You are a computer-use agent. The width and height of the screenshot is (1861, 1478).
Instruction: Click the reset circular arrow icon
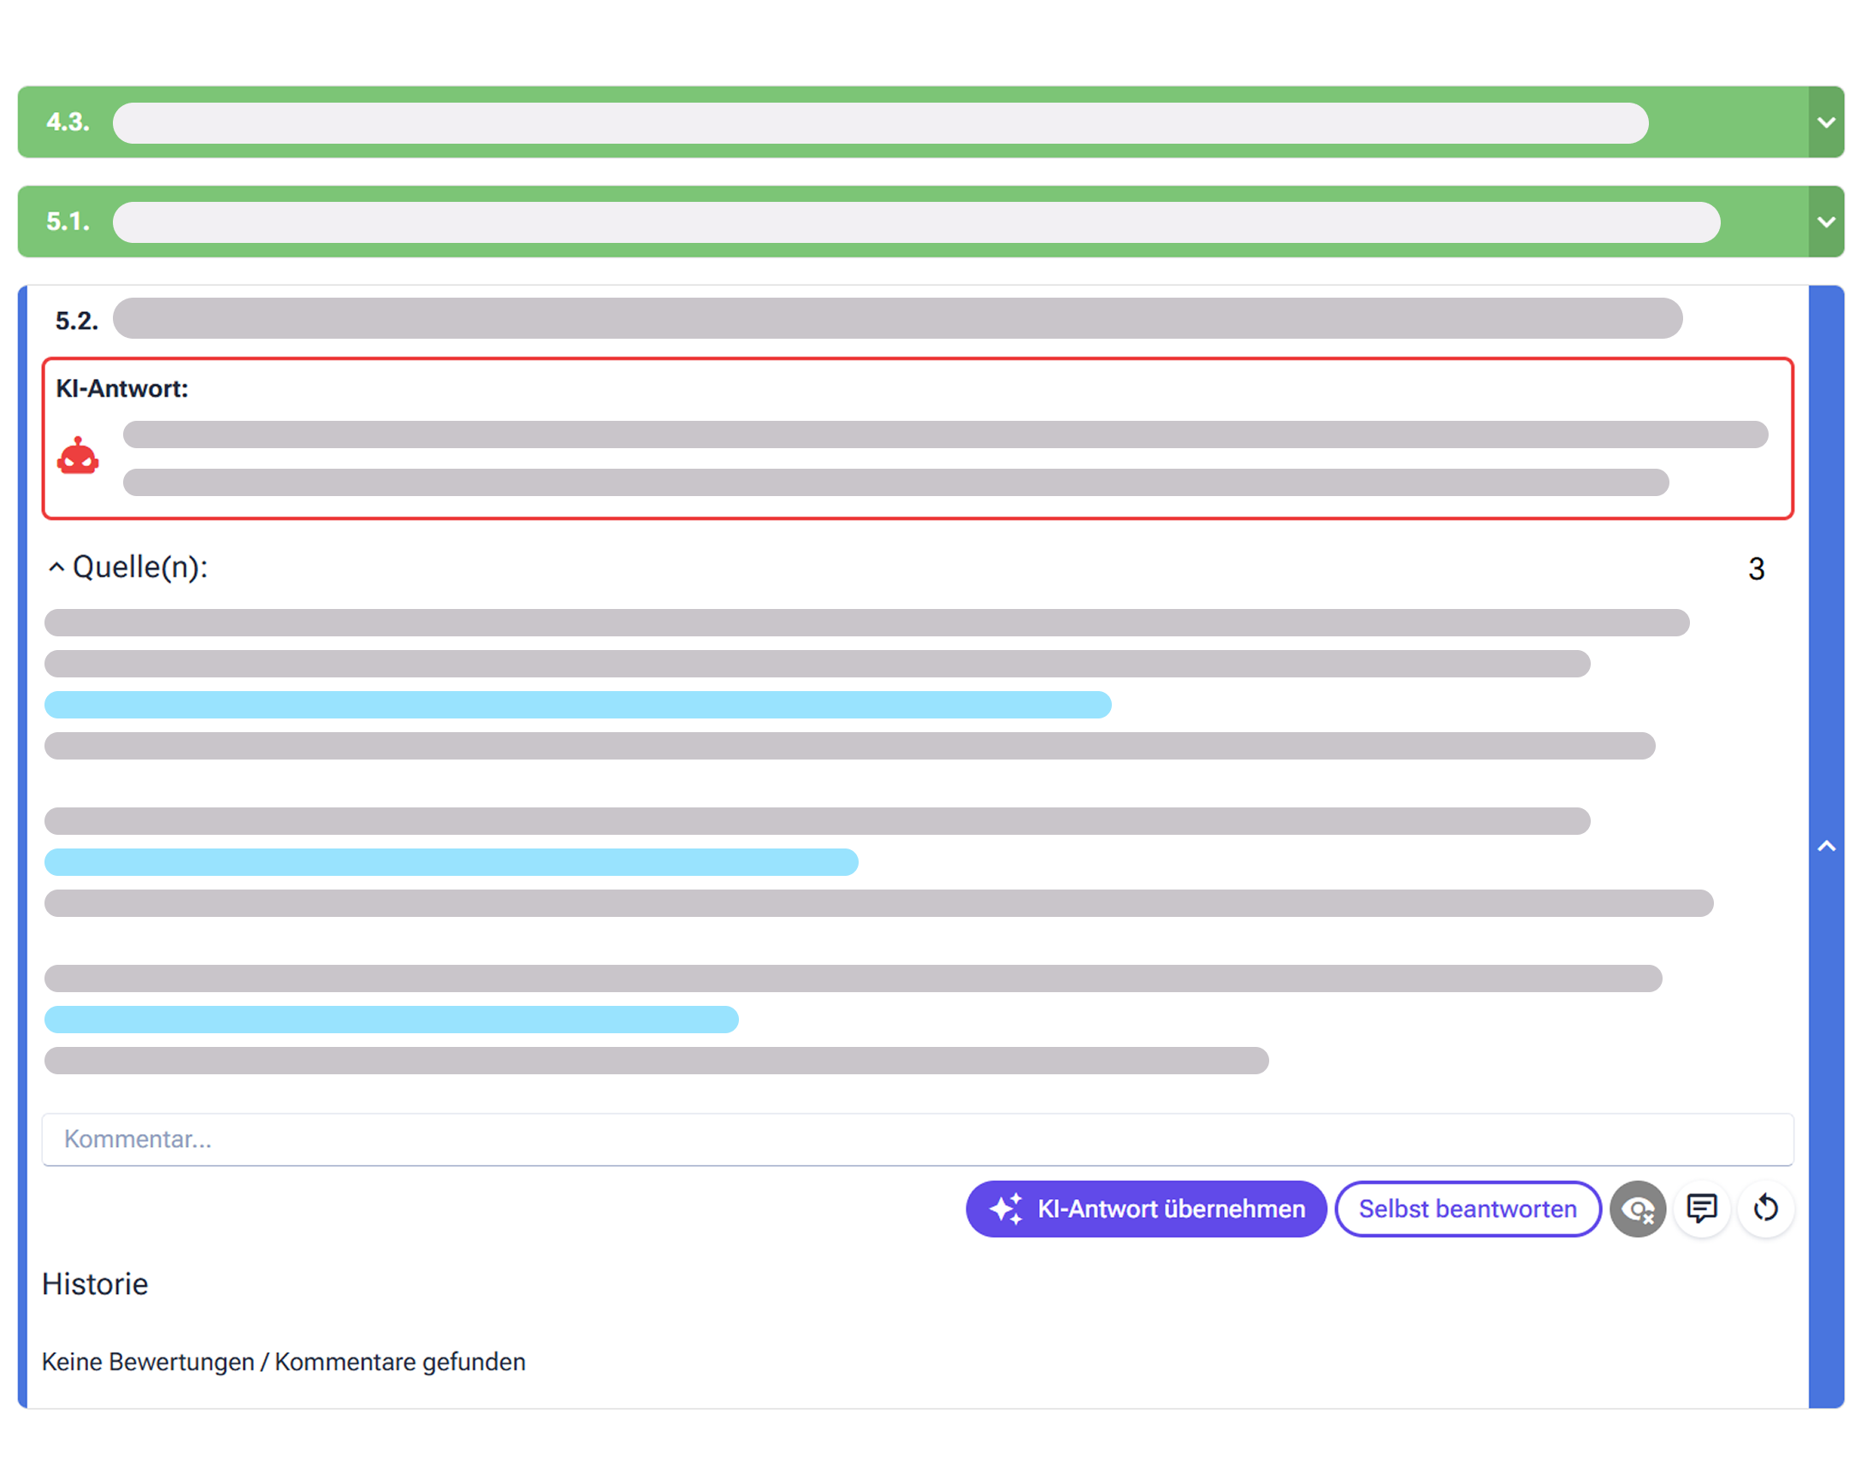coord(1765,1209)
